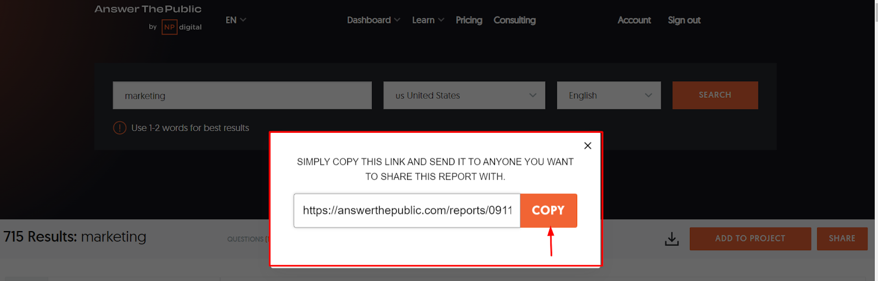Open the English language dropdown

pyautogui.click(x=609, y=95)
